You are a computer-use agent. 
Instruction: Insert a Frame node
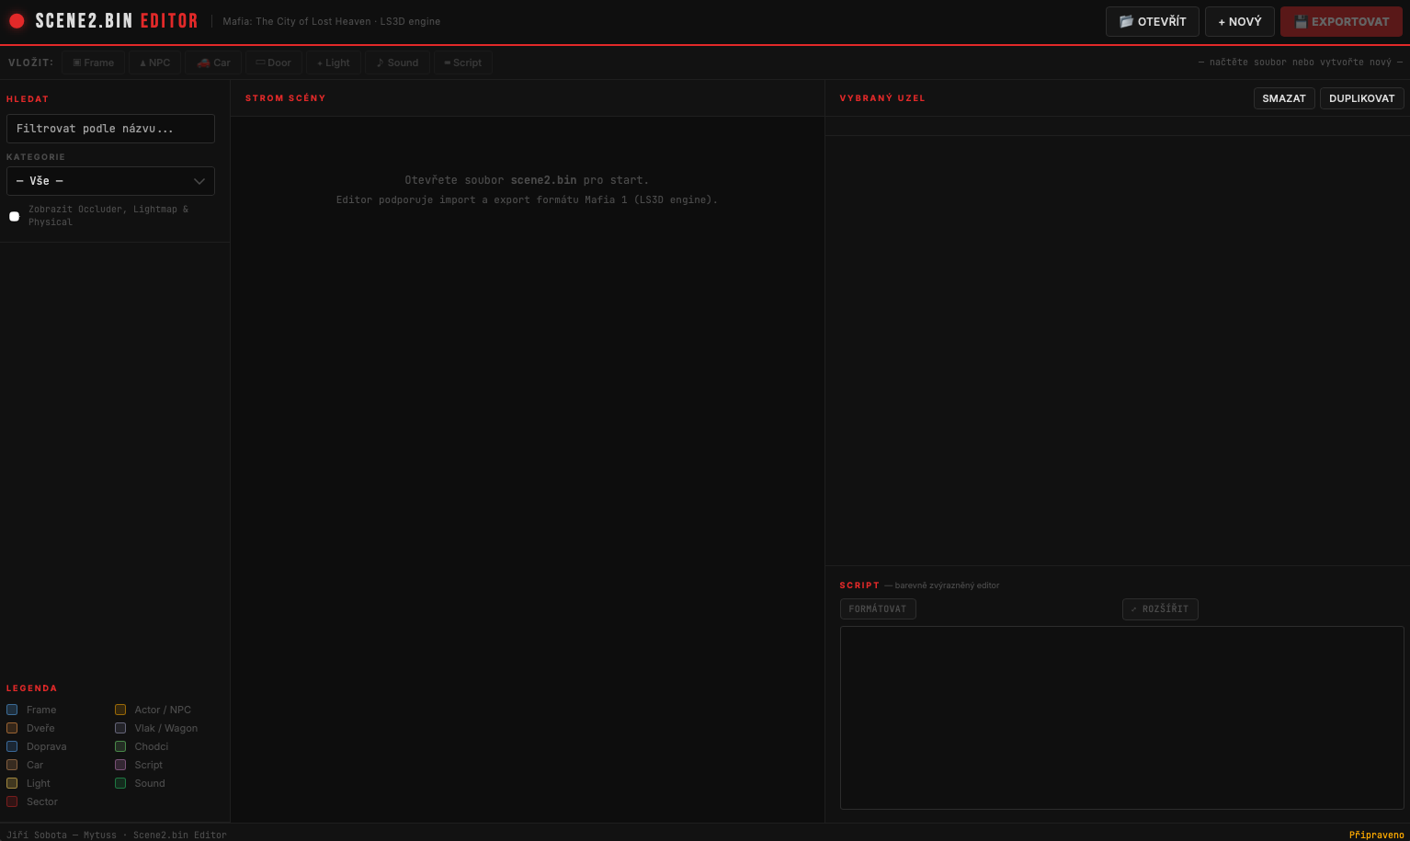pyautogui.click(x=93, y=63)
